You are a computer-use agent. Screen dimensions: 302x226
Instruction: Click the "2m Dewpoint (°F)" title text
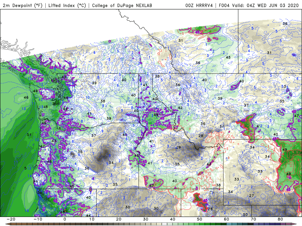(23, 5)
